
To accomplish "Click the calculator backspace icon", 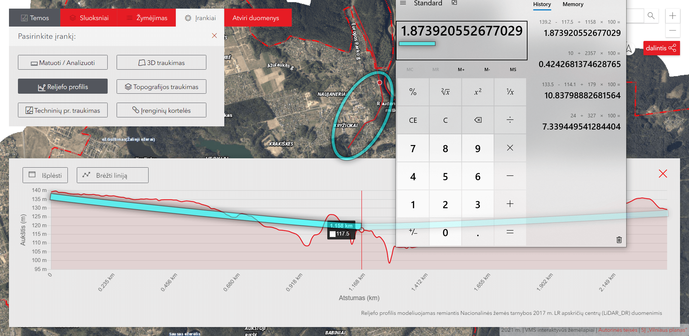I will 478,120.
